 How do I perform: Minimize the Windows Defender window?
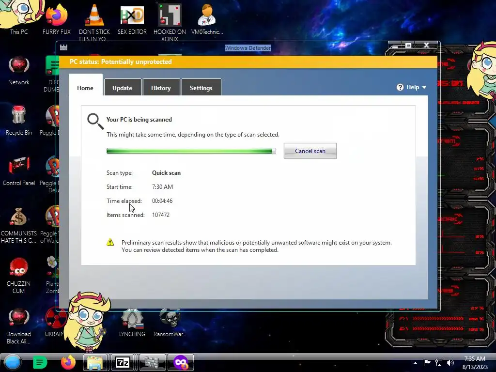[395, 45]
